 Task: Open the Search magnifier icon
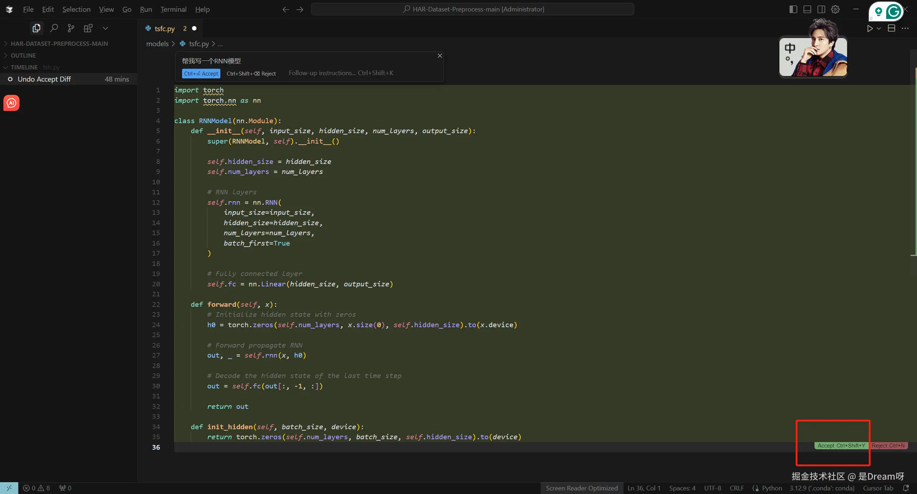[x=54, y=28]
